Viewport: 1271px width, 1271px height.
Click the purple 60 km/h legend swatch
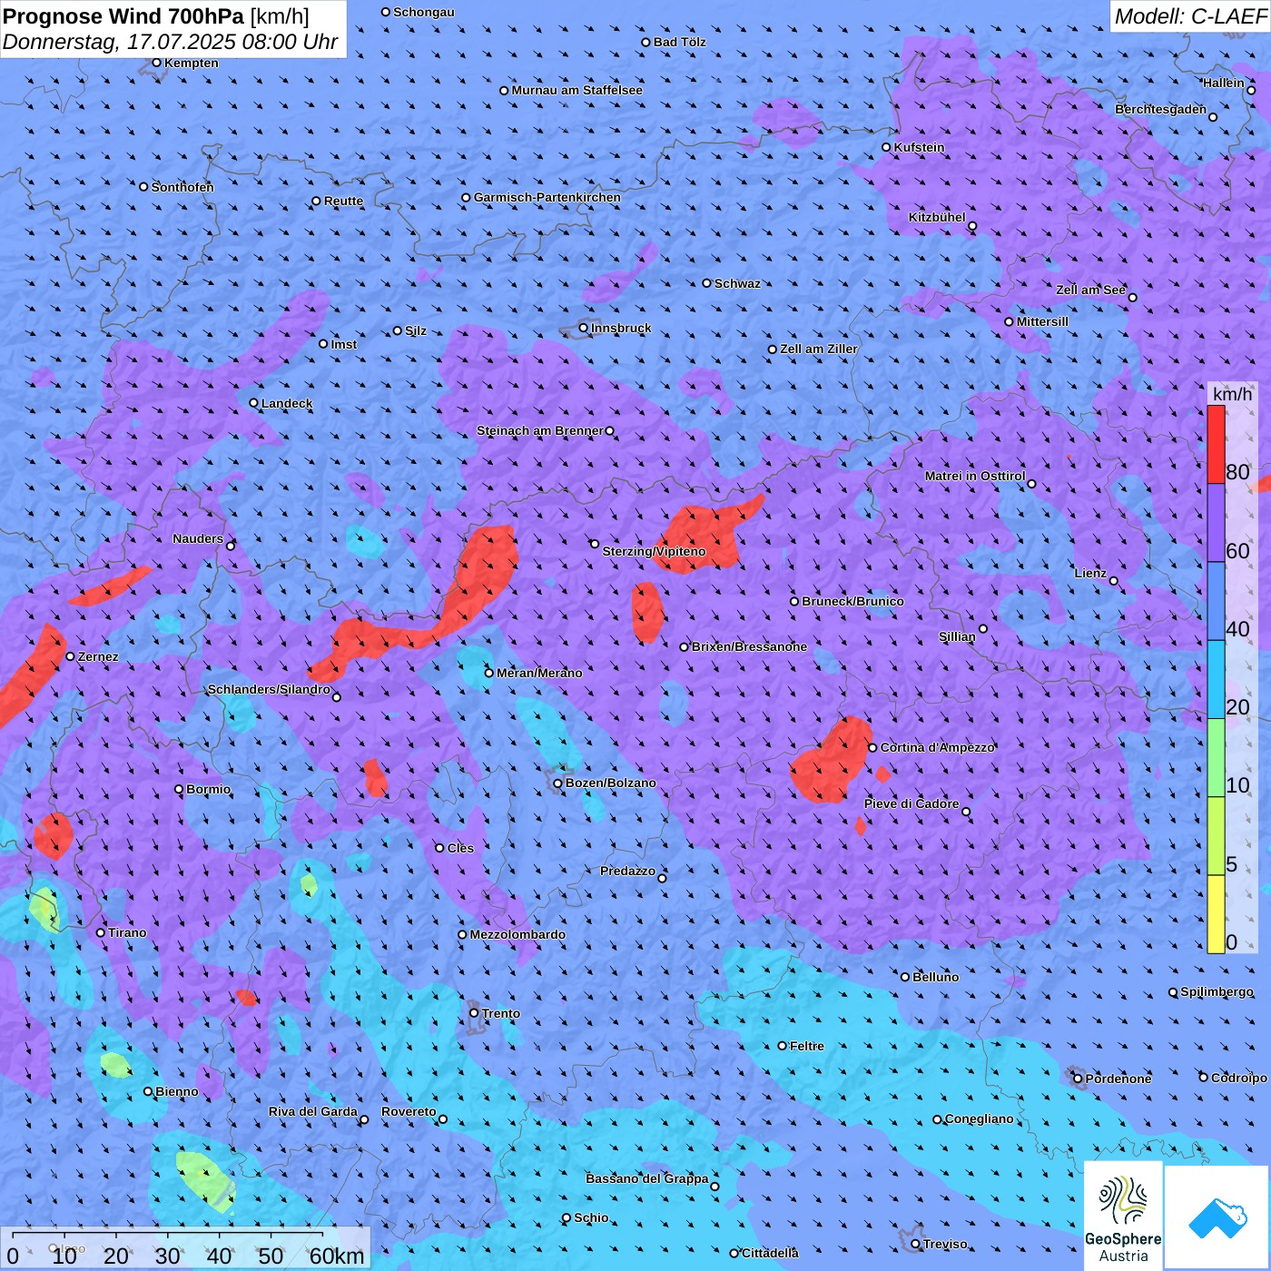pos(1216,523)
